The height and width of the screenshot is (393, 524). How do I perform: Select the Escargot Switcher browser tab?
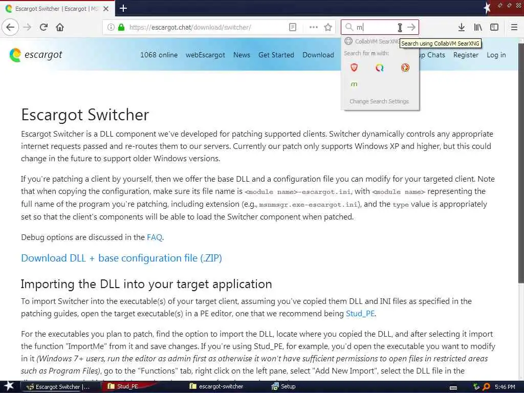click(x=57, y=9)
